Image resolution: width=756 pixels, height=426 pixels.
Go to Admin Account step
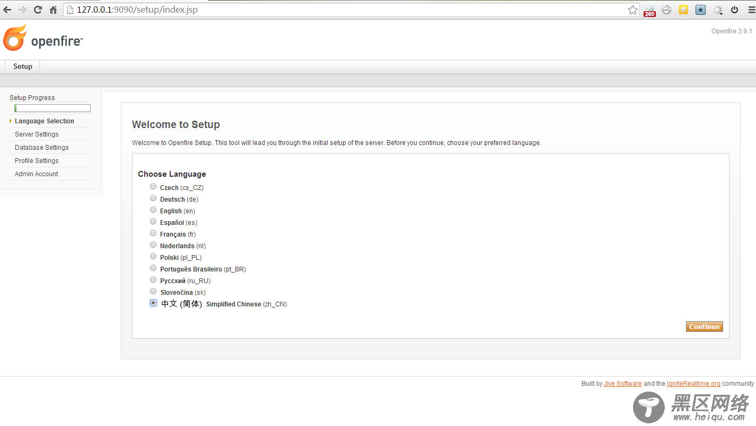[x=37, y=174]
